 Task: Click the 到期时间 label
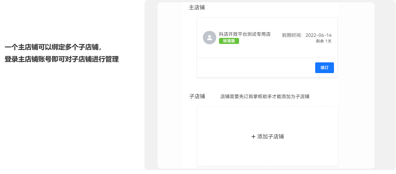[x=292, y=35]
